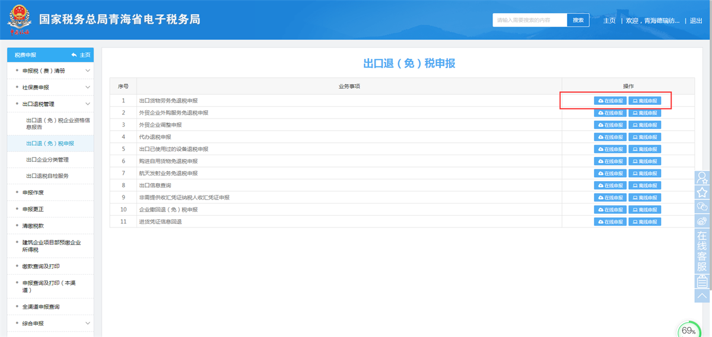Click the 69% circular progress indicator
Screen dimensions: 712x337
coord(689,330)
